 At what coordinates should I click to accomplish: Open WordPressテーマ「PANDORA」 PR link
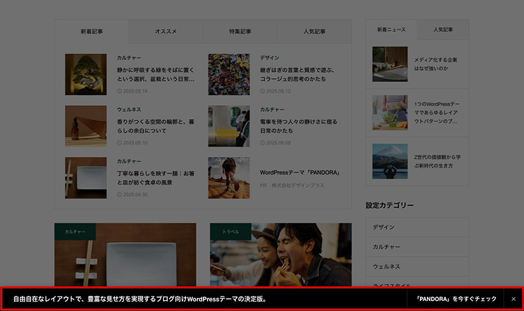pos(300,173)
